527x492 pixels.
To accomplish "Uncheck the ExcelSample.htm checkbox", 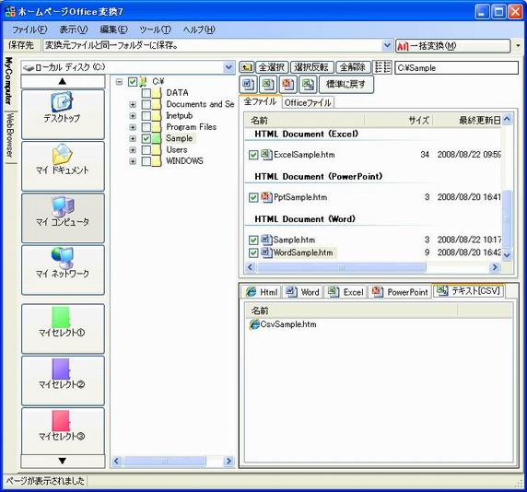I will 253,155.
